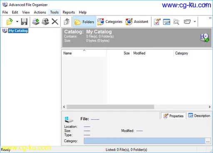
Task: Click the horizontal scrollbar right arrow
Action: (210, 107)
